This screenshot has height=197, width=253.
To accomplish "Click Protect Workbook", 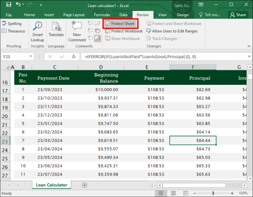I will point(124,31).
